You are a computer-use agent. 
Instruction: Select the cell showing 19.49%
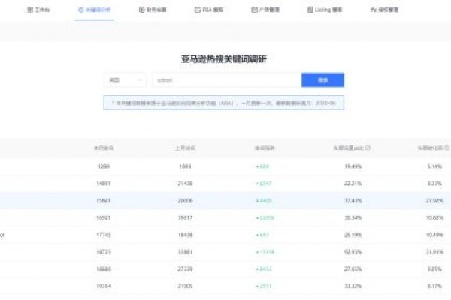point(353,166)
